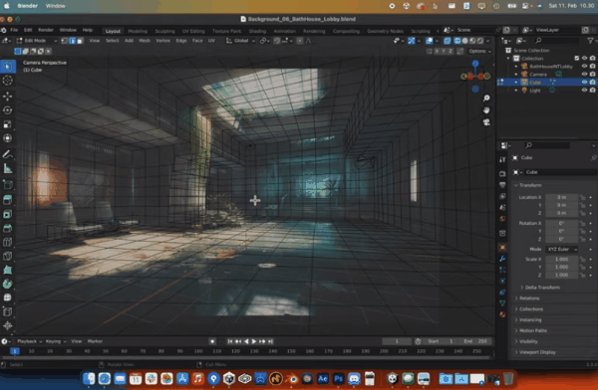Select the Cursor tool in left toolbar
The width and height of the screenshot is (598, 390).
tap(7, 81)
